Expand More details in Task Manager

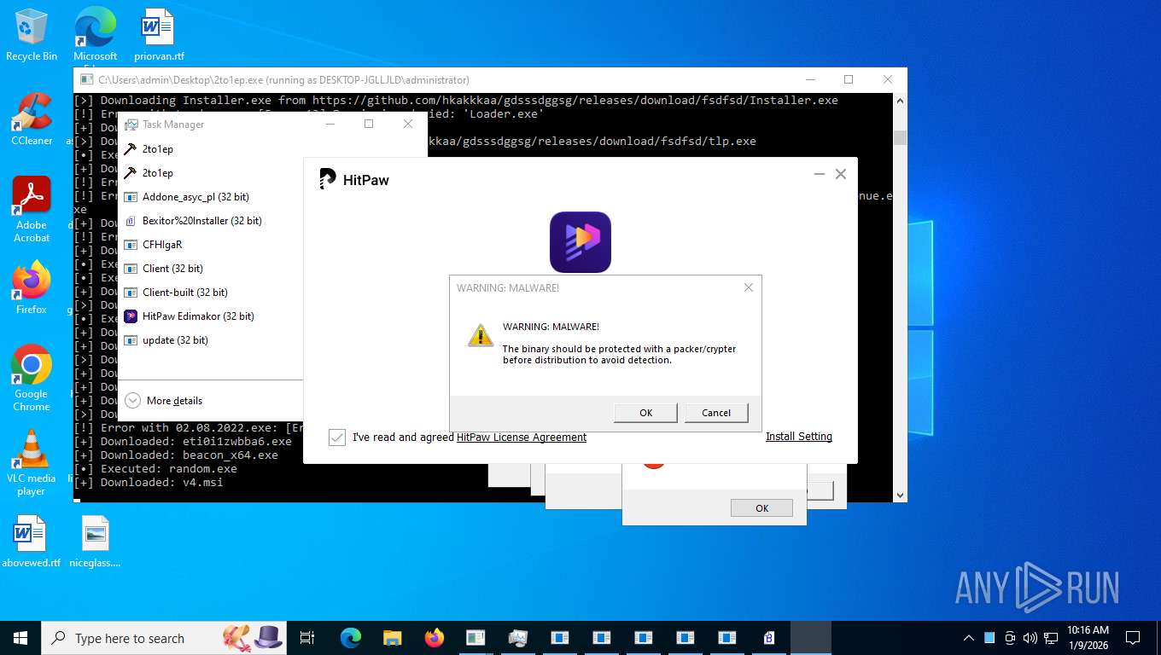tap(164, 401)
